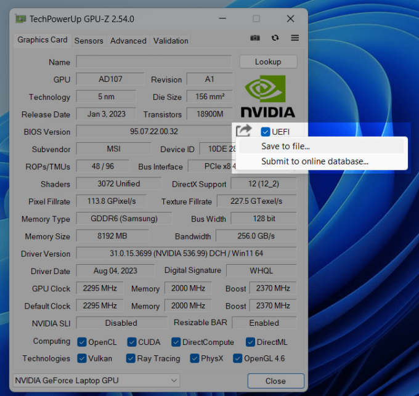Screen dimensions: 419x396
Task: Click the GPU-Z title bar app icon
Action: [20, 19]
